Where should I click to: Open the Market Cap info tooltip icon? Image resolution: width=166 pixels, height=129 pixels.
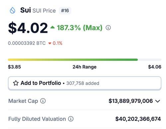click(43, 101)
